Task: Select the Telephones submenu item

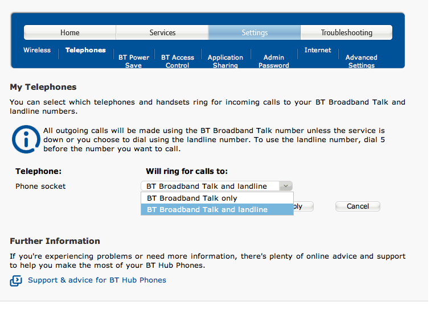Action: pos(85,50)
